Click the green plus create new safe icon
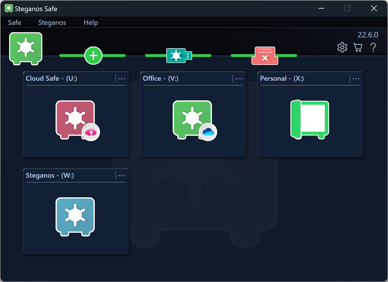Image resolution: width=388 pixels, height=282 pixels. [x=93, y=56]
